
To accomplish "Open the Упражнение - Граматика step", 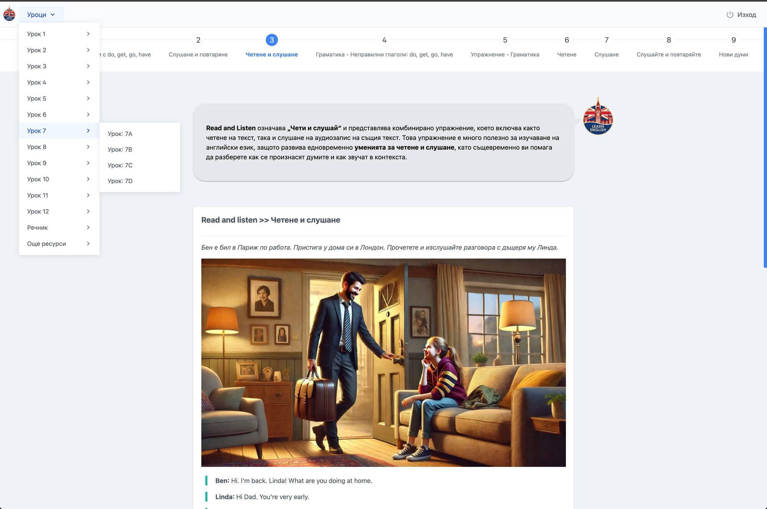I will coord(505,55).
